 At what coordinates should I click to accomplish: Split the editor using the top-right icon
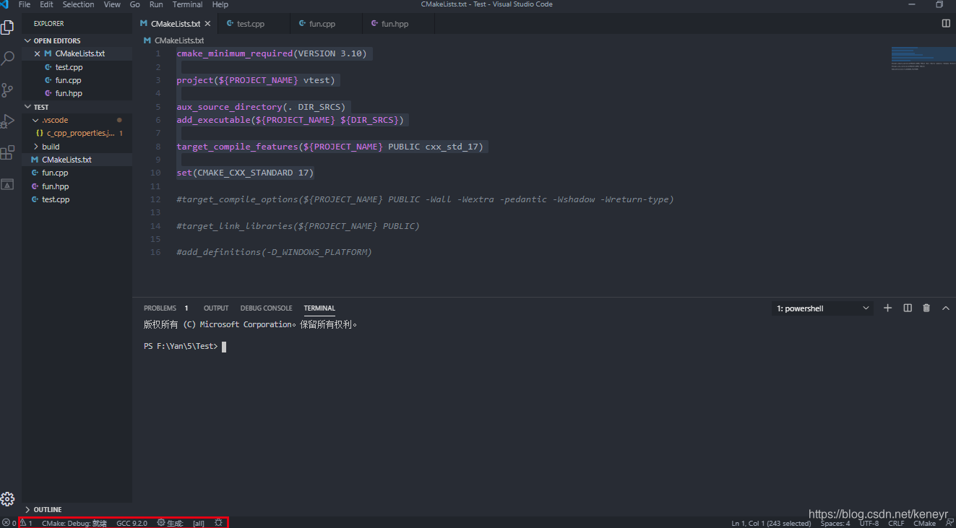click(x=945, y=22)
